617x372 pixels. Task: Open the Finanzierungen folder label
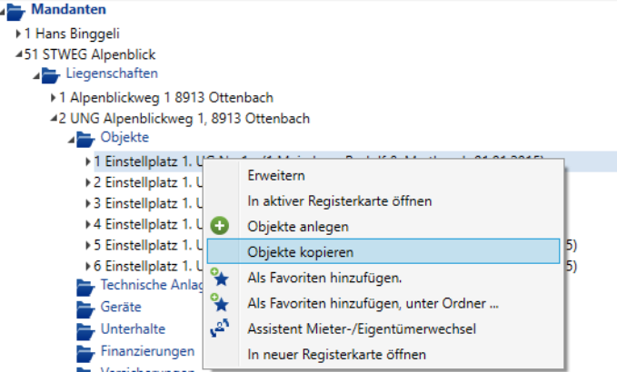[147, 351]
